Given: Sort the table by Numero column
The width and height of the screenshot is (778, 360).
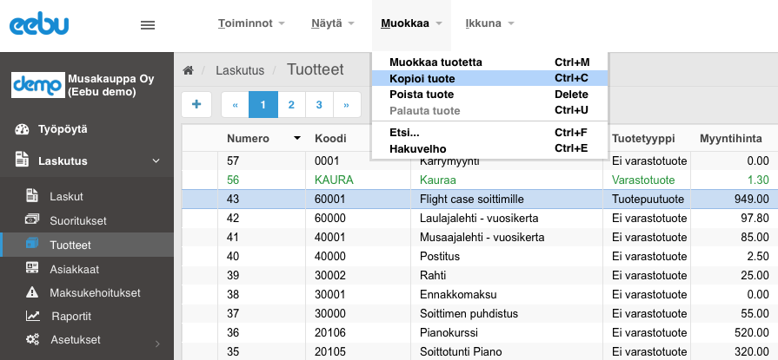Looking at the screenshot, I should click(248, 138).
